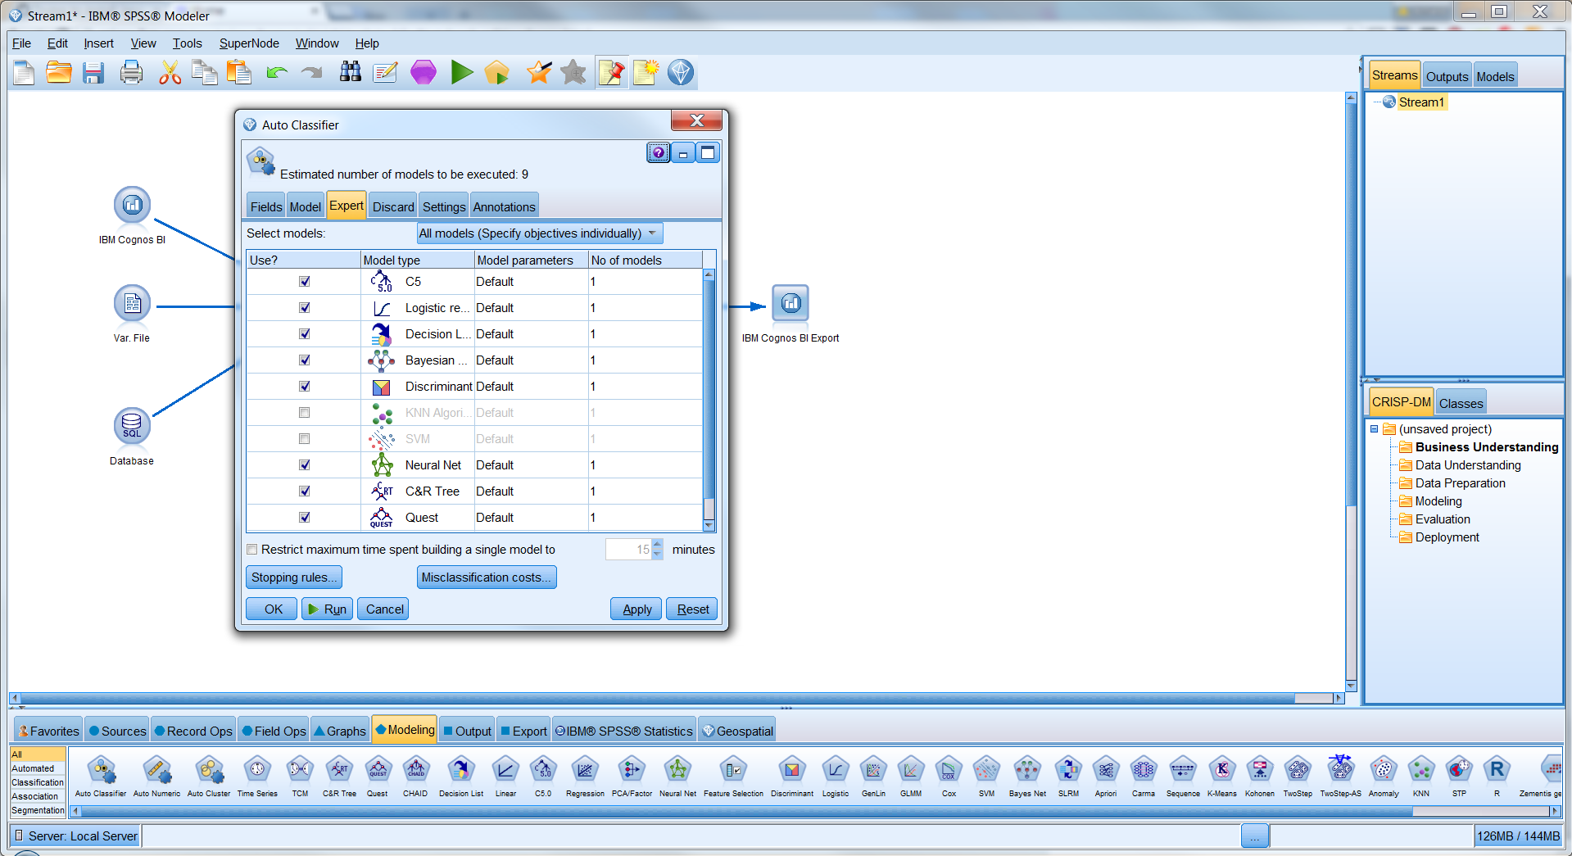Viewport: 1572px width, 856px height.
Task: Select the Database SQL node on canvas
Action: (132, 426)
